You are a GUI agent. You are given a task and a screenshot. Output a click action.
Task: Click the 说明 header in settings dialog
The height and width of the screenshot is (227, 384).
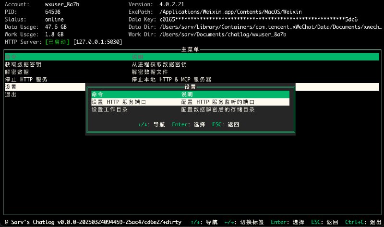(x=187, y=95)
